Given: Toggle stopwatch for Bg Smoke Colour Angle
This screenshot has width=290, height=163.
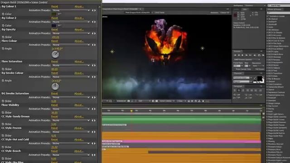Looking at the screenshot, I should [x=3, y=81].
